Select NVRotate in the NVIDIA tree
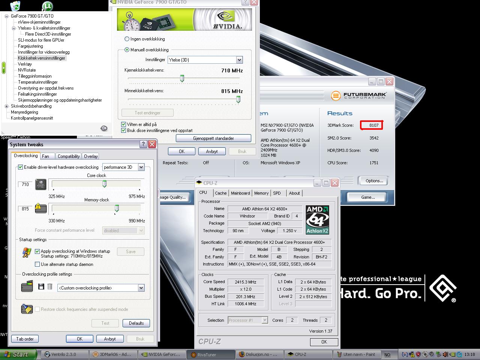This screenshot has height=360, width=480. click(x=27, y=70)
